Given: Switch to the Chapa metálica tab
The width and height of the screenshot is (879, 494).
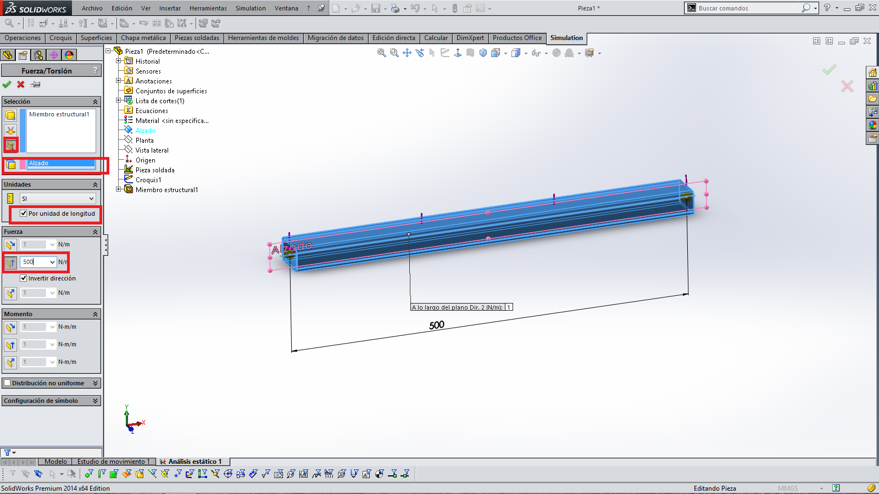Looking at the screenshot, I should 143,38.
